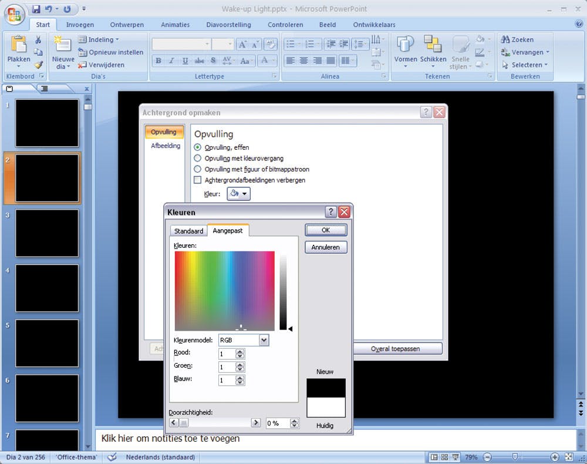Click the Schikken arrange icon
This screenshot has width=587, height=464.
[x=433, y=44]
